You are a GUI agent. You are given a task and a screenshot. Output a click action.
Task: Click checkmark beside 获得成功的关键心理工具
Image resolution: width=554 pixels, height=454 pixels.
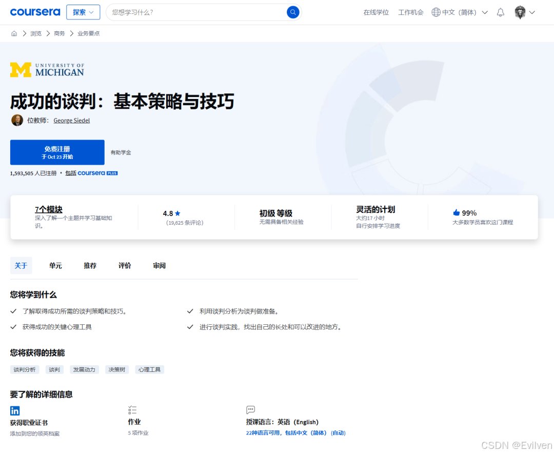tap(13, 327)
